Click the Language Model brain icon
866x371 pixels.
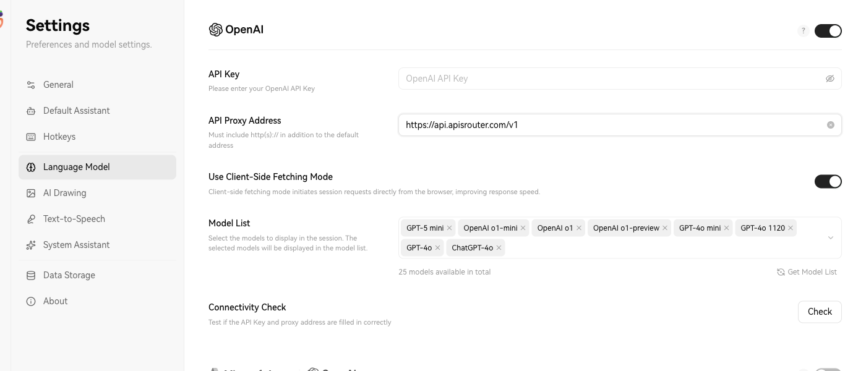click(31, 167)
